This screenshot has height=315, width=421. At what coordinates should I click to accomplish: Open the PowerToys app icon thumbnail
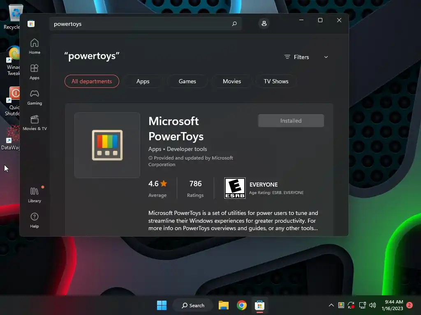coord(107,145)
